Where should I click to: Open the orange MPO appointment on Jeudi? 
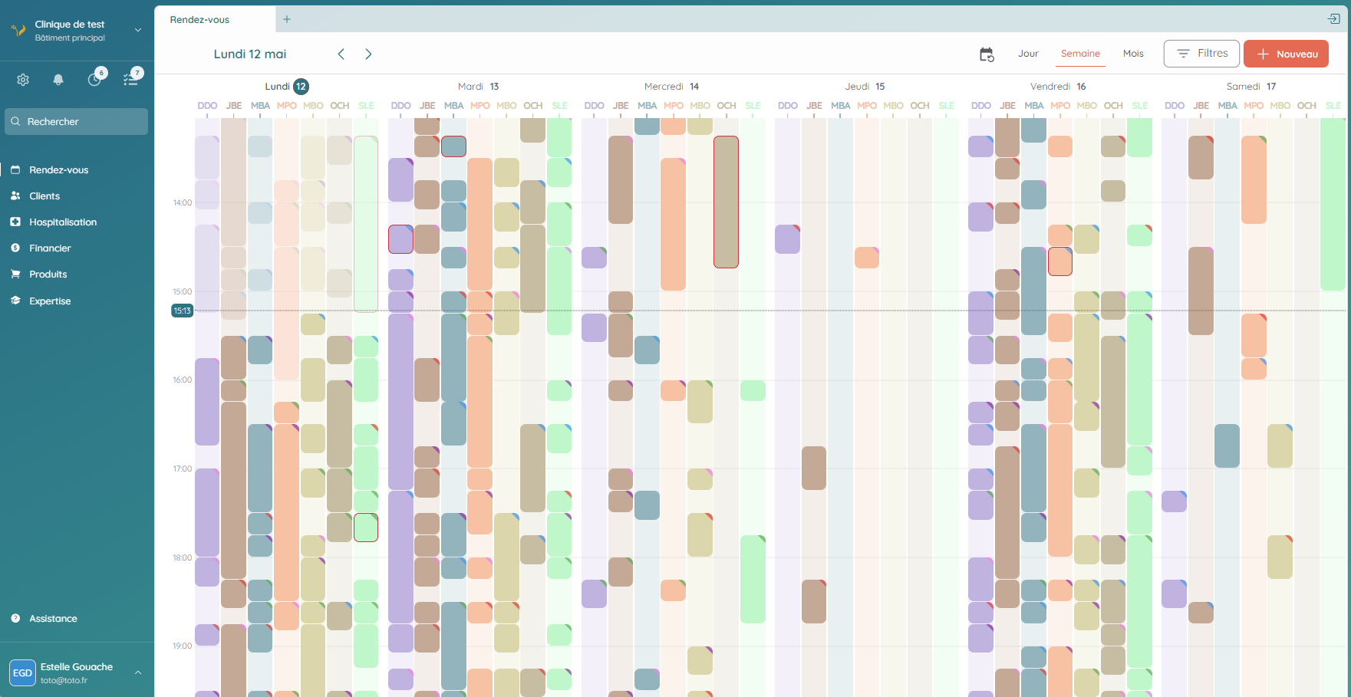coord(867,258)
